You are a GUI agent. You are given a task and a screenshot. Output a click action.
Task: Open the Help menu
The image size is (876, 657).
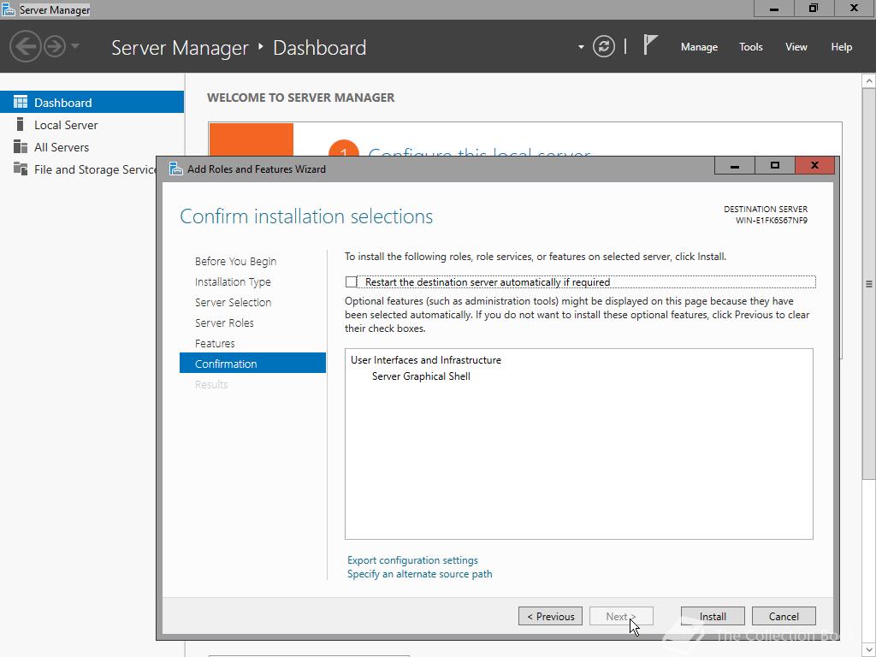842,47
